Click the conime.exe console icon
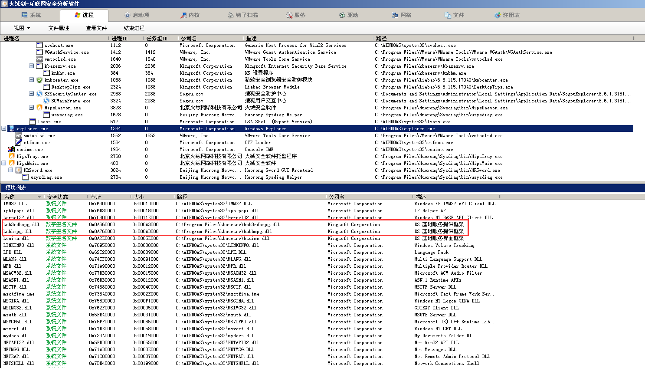The image size is (645, 368). tap(12, 149)
